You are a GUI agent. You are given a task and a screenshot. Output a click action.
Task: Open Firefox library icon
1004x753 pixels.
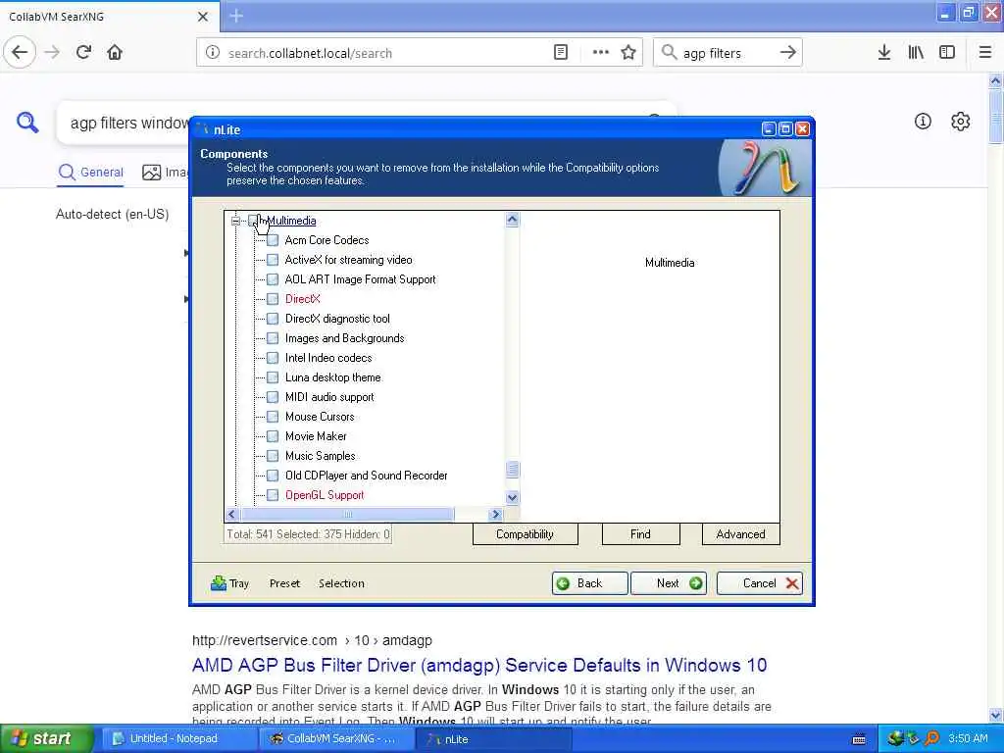[x=916, y=53]
